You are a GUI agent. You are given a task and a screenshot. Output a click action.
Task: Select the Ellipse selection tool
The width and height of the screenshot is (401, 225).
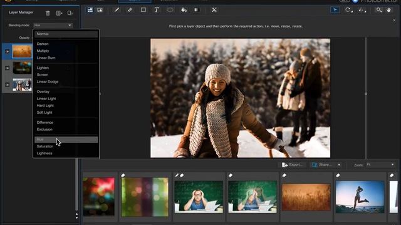170,10
